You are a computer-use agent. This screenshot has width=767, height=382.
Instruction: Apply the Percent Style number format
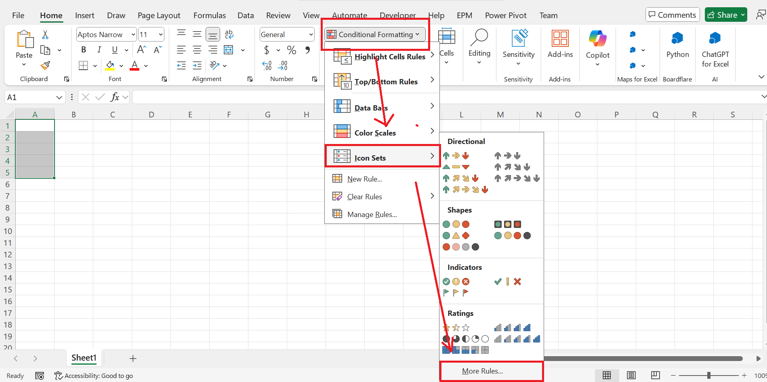(291, 50)
